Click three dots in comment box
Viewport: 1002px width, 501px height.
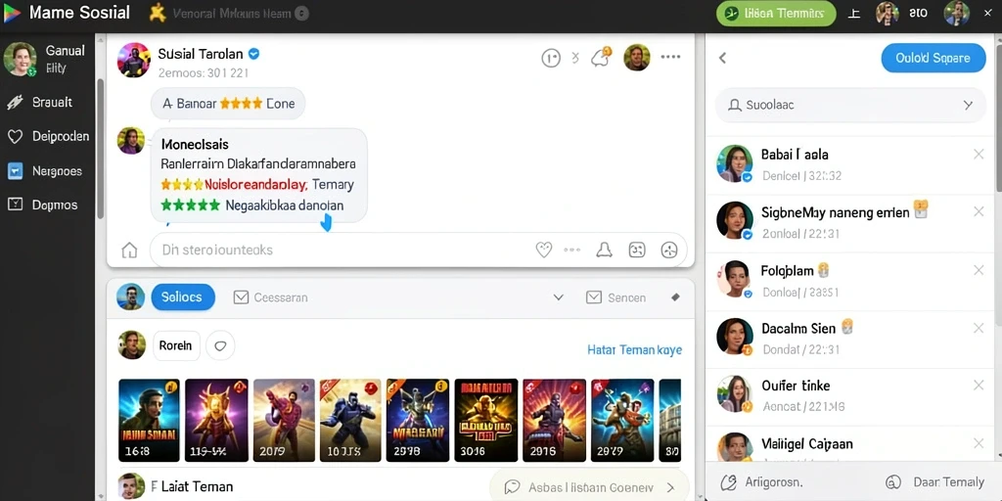pos(571,250)
